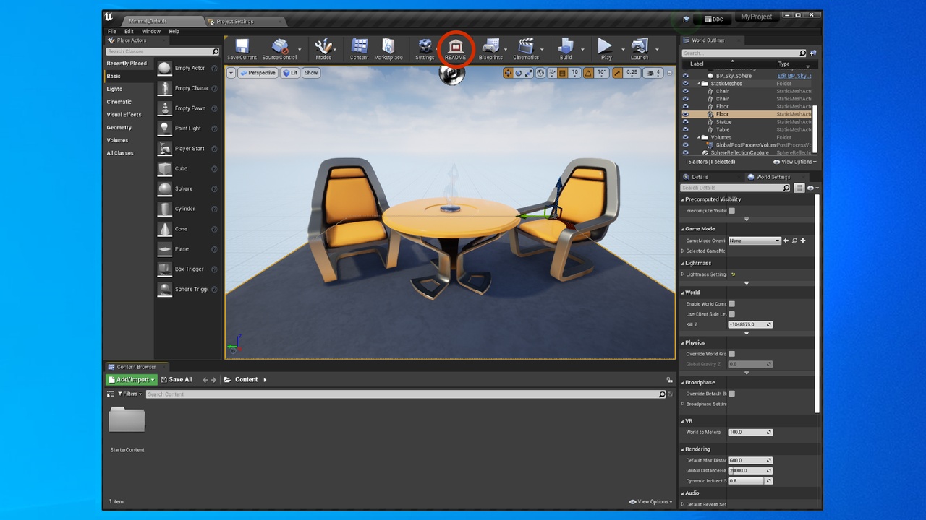
Task: Open the Window menu
Action: (x=151, y=32)
